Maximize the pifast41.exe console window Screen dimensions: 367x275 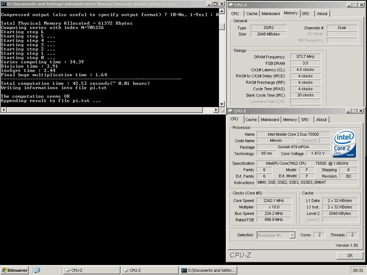tap(215, 4)
